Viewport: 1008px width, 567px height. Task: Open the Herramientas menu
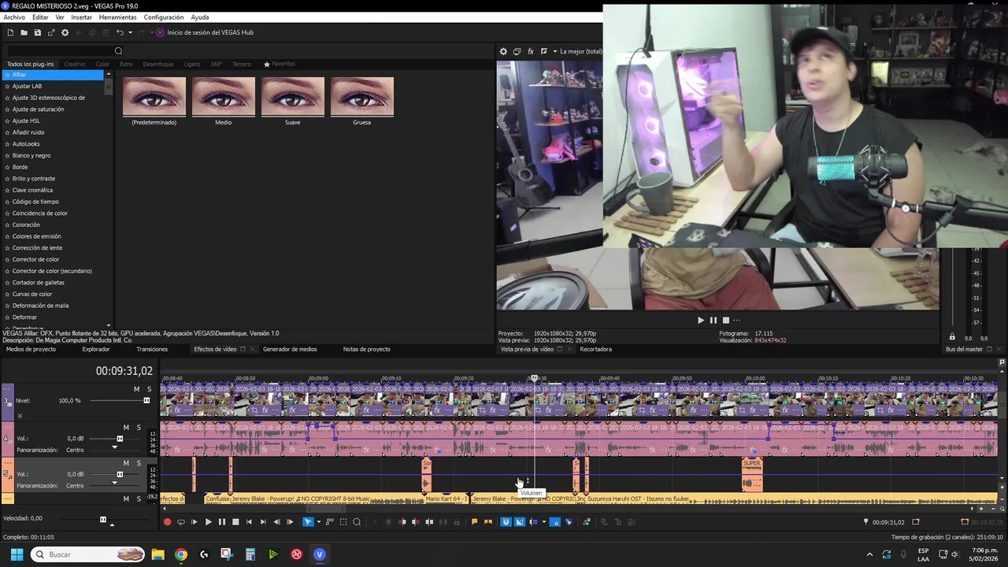tap(117, 17)
